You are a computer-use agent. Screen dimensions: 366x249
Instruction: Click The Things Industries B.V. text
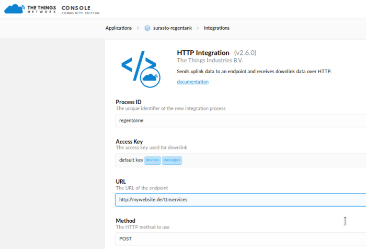pyautogui.click(x=210, y=61)
